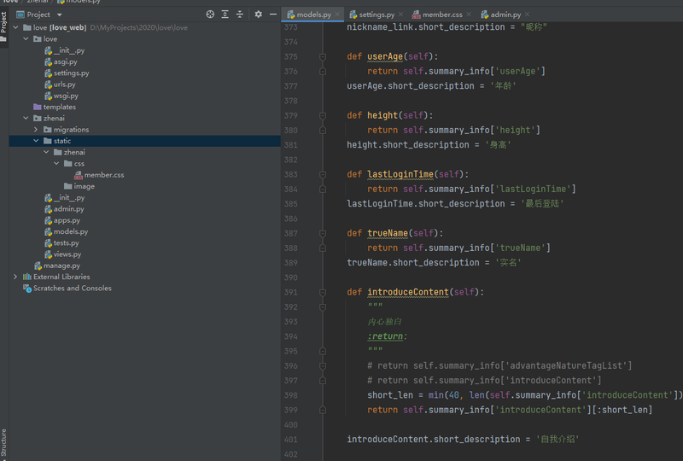Screen dimensions: 683x461
Task: Open Project panel settings gear
Action: click(259, 15)
